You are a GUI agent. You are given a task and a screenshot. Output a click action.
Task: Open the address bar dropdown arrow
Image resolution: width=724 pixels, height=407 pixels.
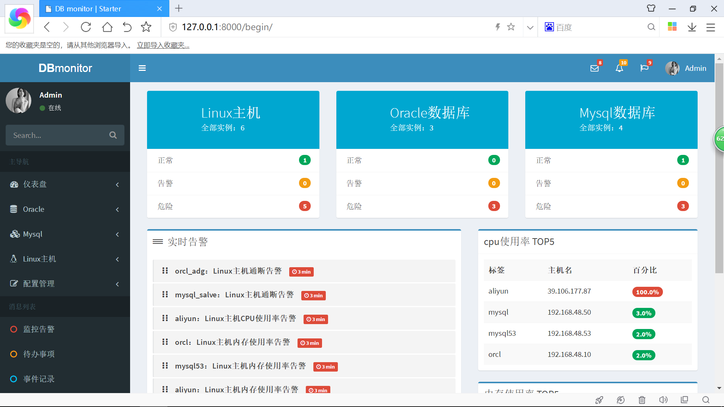(530, 27)
